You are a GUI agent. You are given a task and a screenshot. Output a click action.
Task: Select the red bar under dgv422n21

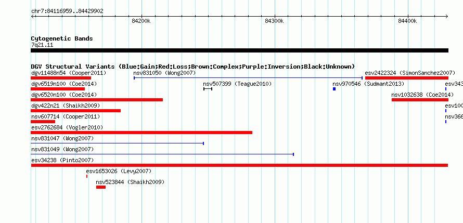click(75, 111)
